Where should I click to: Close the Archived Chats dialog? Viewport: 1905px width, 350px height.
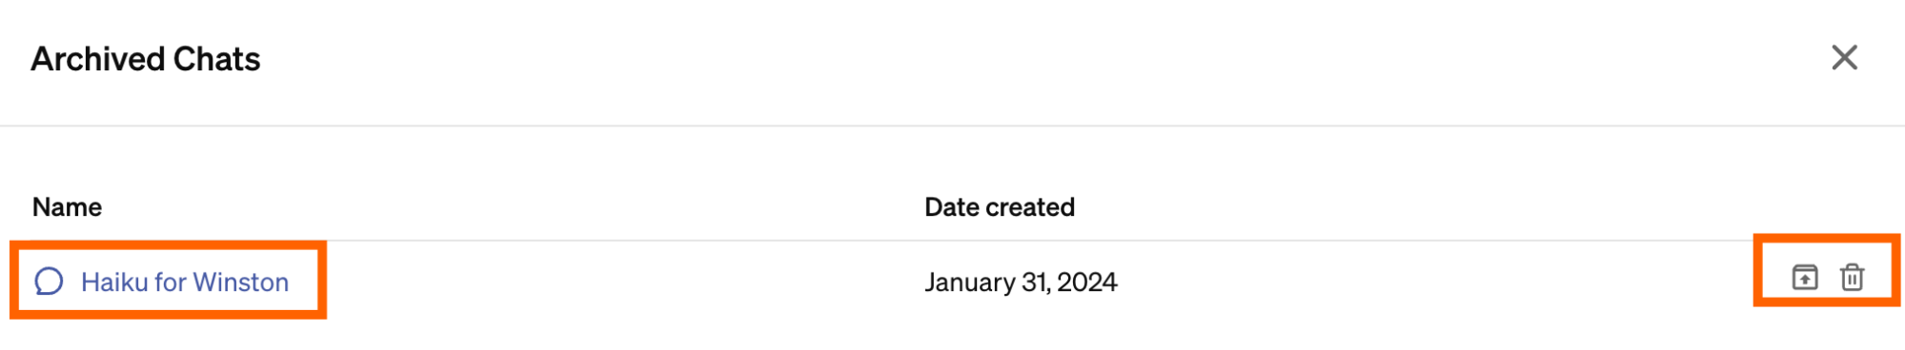tap(1845, 58)
